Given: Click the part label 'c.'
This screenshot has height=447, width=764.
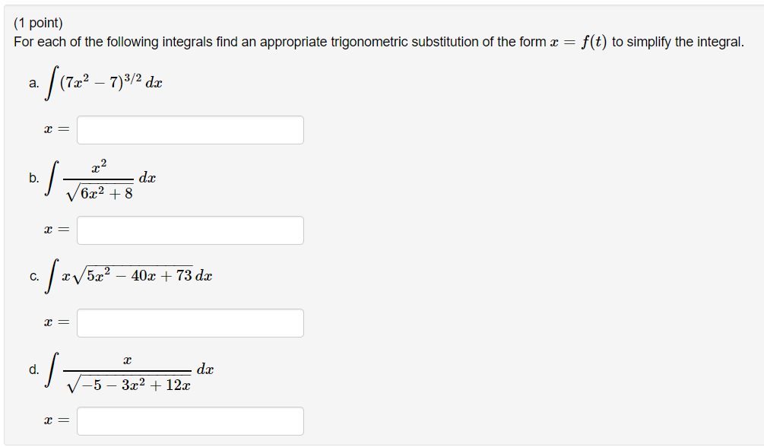Looking at the screenshot, I should (x=33, y=275).
